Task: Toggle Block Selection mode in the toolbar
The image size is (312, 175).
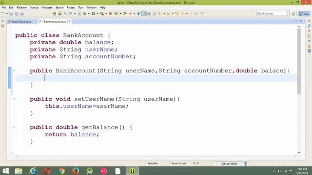Action: pos(149,14)
